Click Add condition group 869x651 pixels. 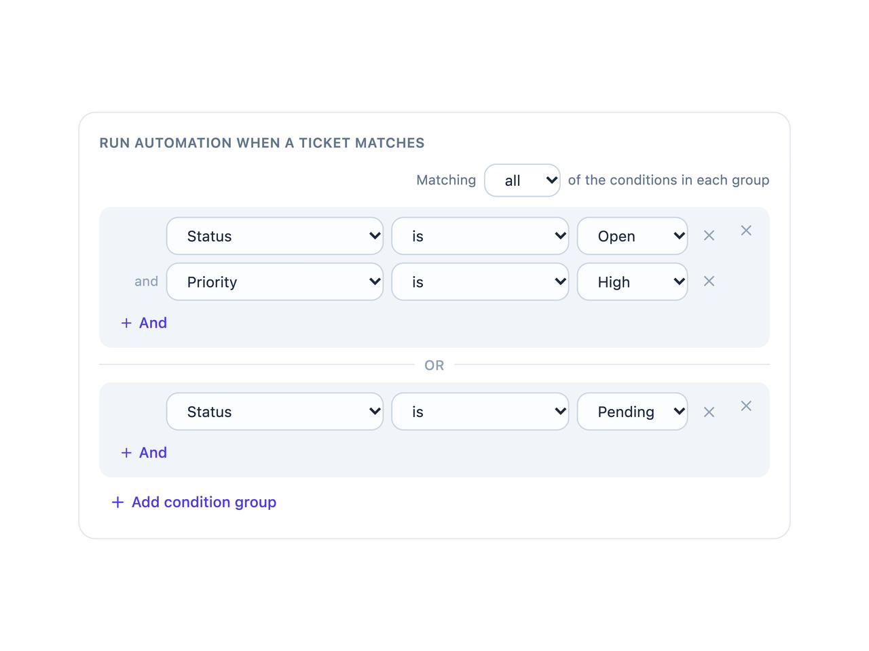click(194, 502)
